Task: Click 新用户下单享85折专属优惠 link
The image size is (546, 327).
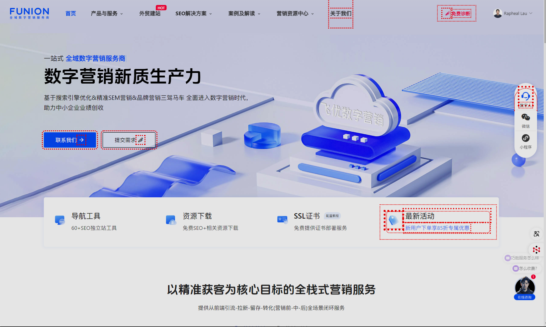Action: (x=437, y=228)
